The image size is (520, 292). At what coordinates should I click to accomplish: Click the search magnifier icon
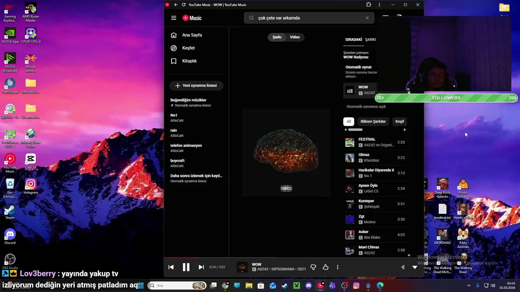coord(251,18)
